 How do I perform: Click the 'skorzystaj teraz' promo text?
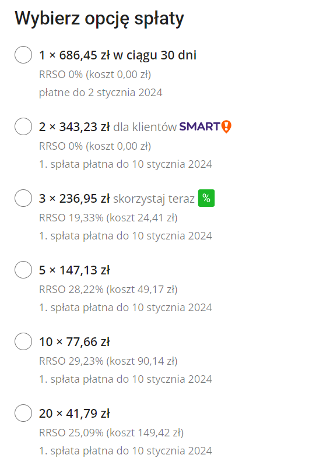coord(154,199)
